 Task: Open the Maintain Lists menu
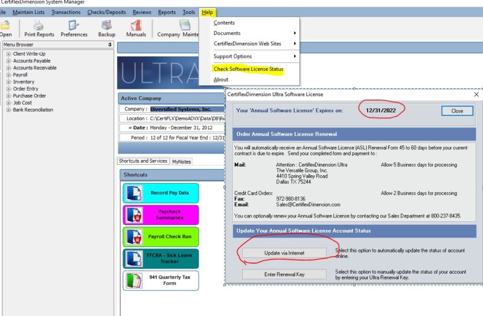[x=28, y=12]
